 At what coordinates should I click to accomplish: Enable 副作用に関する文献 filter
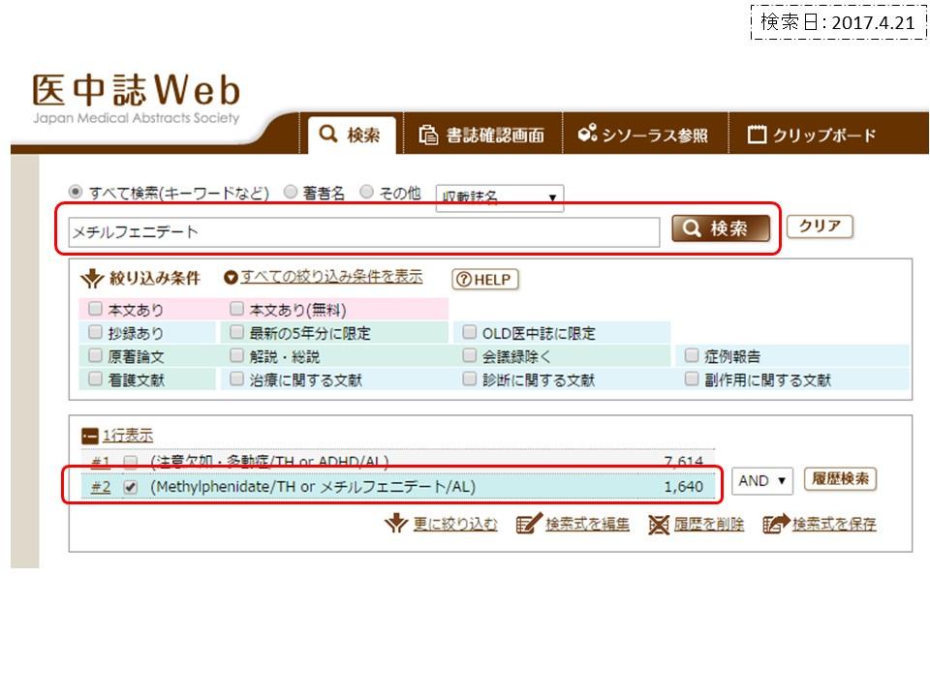coord(692,379)
